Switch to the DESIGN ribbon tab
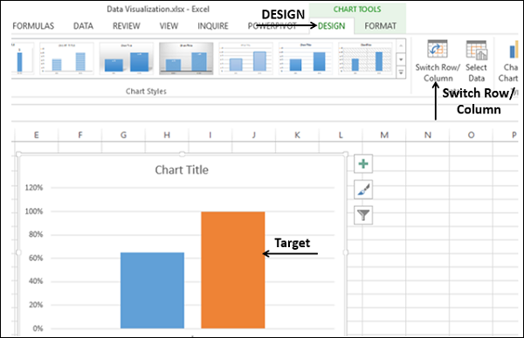The width and height of the screenshot is (524, 338). pos(331,26)
